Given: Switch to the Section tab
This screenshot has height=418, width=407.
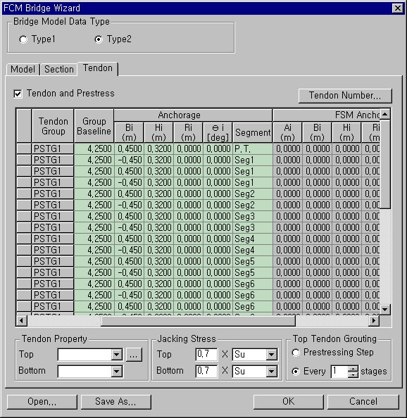Looking at the screenshot, I should [59, 69].
